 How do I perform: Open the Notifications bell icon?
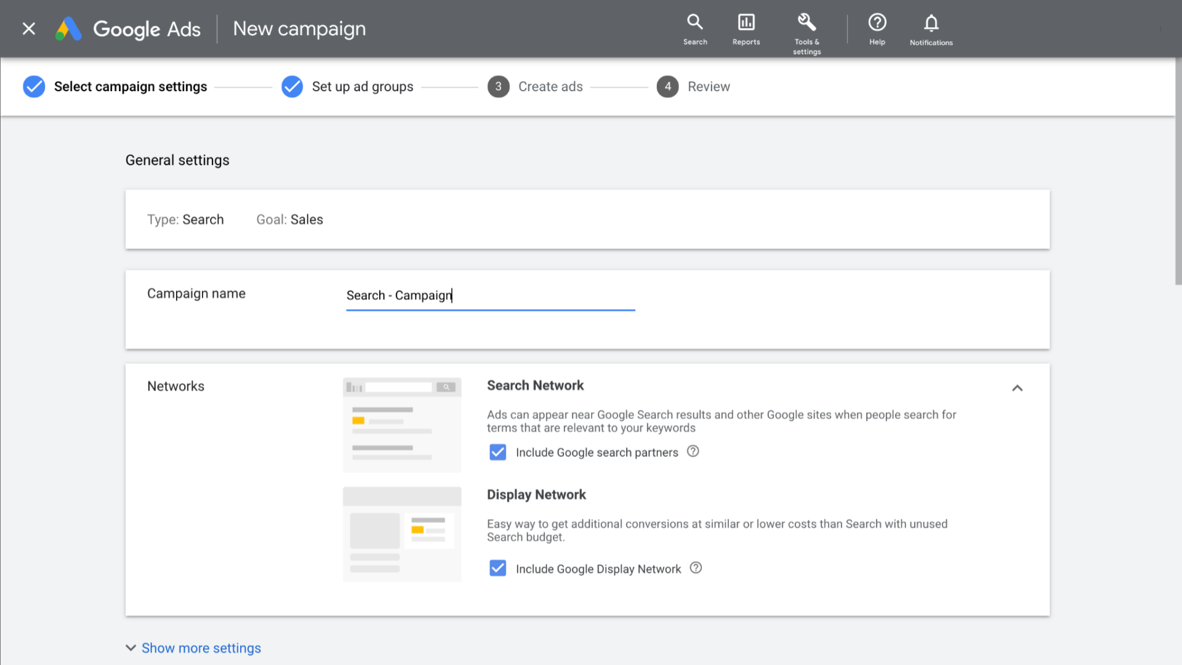pos(931,23)
